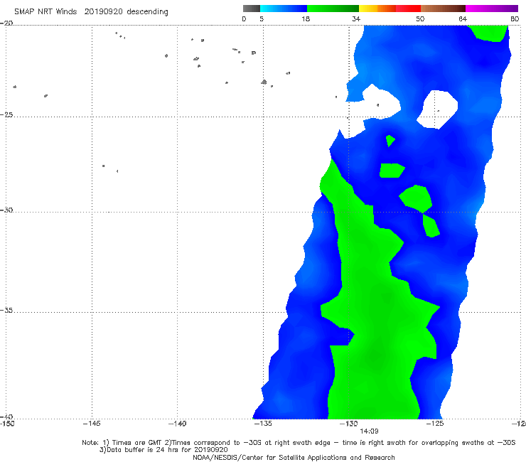Click the title text 'SMAP NRT Winds 20190920 descending'
Viewport: 526px width, 462px height.
[x=91, y=11]
